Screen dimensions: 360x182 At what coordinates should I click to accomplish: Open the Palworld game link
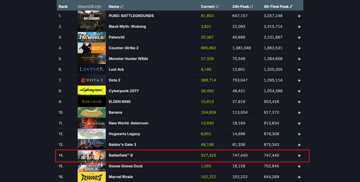117,37
